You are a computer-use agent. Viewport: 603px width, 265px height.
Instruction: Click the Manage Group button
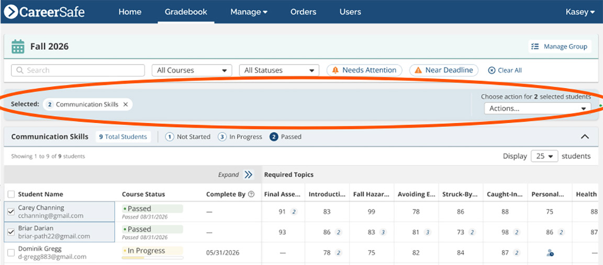click(x=560, y=47)
